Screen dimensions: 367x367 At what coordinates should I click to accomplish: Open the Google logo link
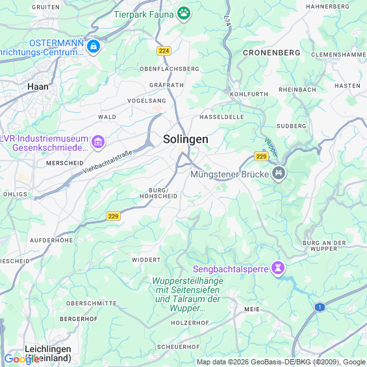22,359
